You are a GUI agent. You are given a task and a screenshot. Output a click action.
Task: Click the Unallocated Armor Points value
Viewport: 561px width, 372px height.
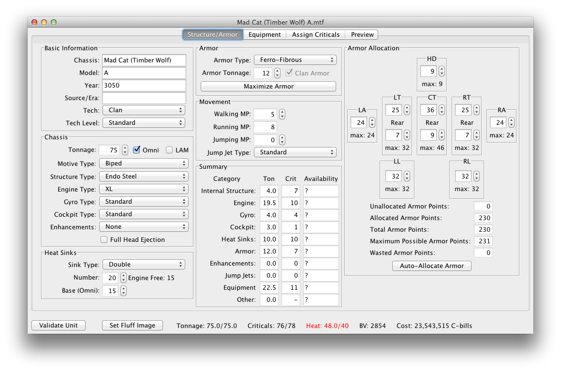pos(483,206)
